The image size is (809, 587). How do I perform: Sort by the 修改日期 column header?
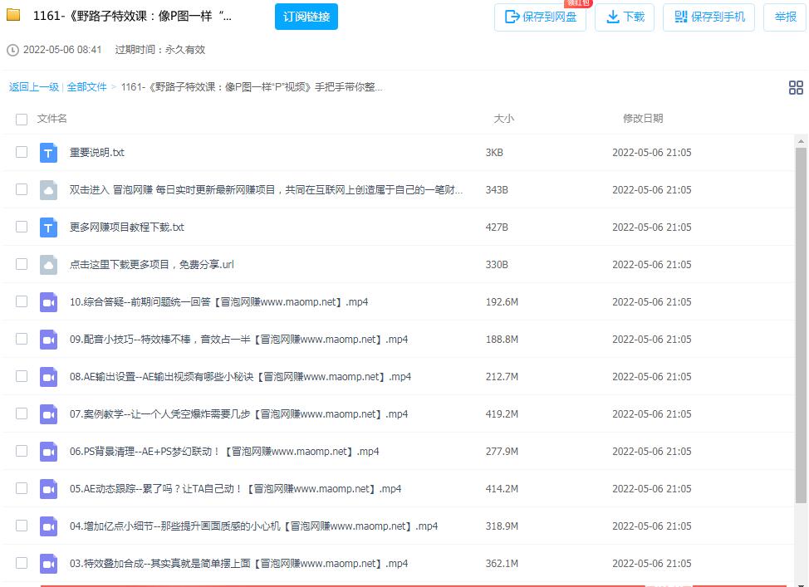(x=643, y=119)
